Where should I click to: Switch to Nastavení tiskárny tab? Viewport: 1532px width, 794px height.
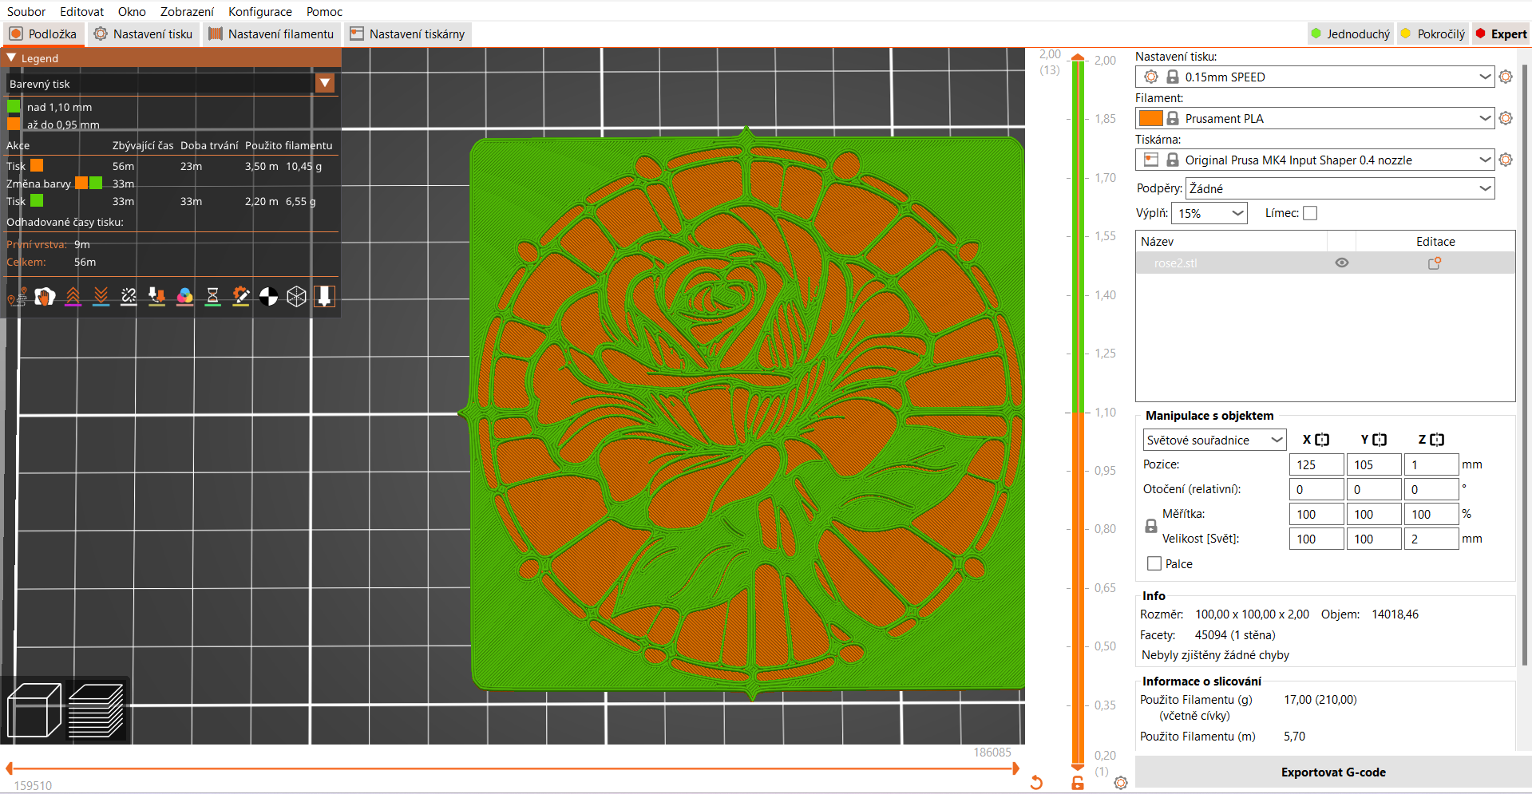(x=408, y=34)
